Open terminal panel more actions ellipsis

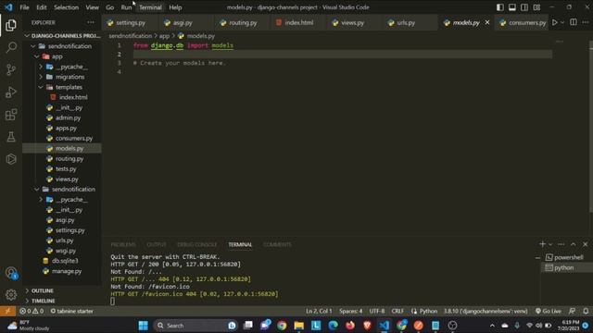pos(561,244)
